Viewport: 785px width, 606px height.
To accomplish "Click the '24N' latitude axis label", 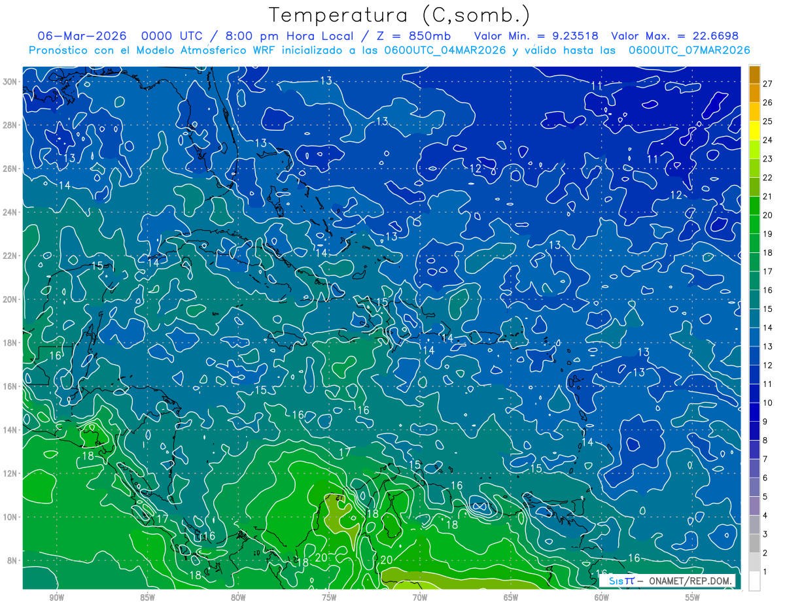I will click(10, 212).
